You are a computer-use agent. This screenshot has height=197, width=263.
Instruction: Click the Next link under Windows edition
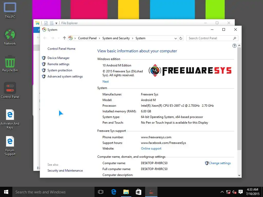pos(106,82)
